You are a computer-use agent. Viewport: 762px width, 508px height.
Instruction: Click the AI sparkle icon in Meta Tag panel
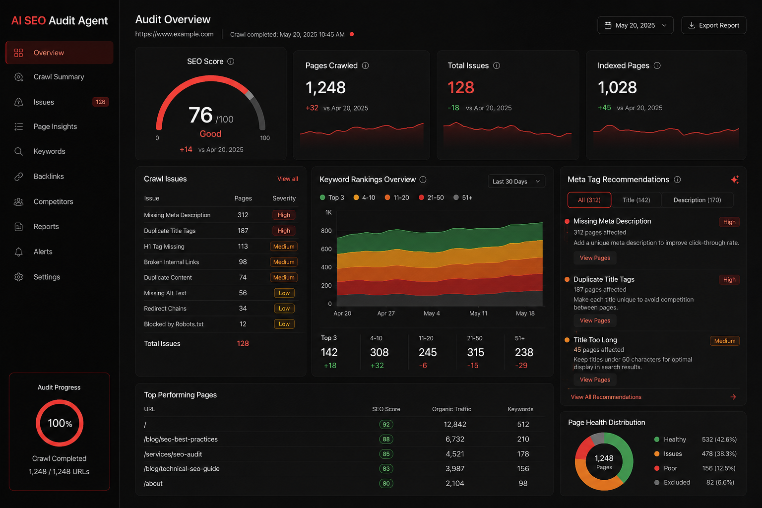[735, 180]
